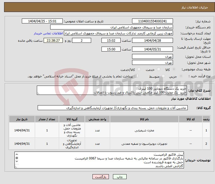
Task: Open the اطلاعات تماس خریدار link
Action: [x=48, y=33]
